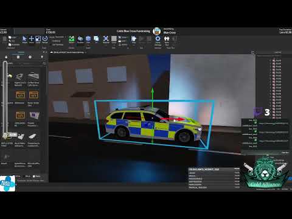Viewport: 292px width, 219px height.
Task: Start a Team Test session
Action: coord(167,40)
